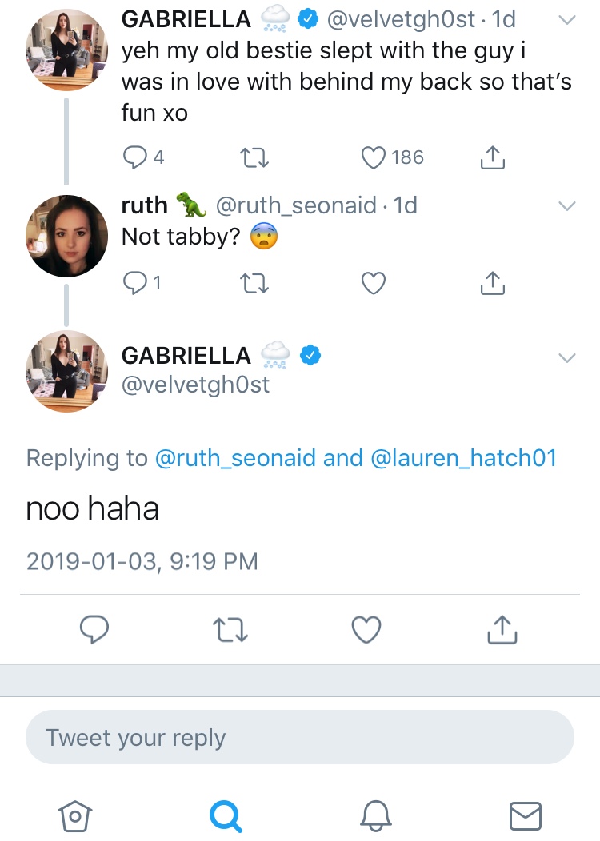Like ruth's "Not tabby?" tweet
The image size is (600, 841).
(x=374, y=283)
